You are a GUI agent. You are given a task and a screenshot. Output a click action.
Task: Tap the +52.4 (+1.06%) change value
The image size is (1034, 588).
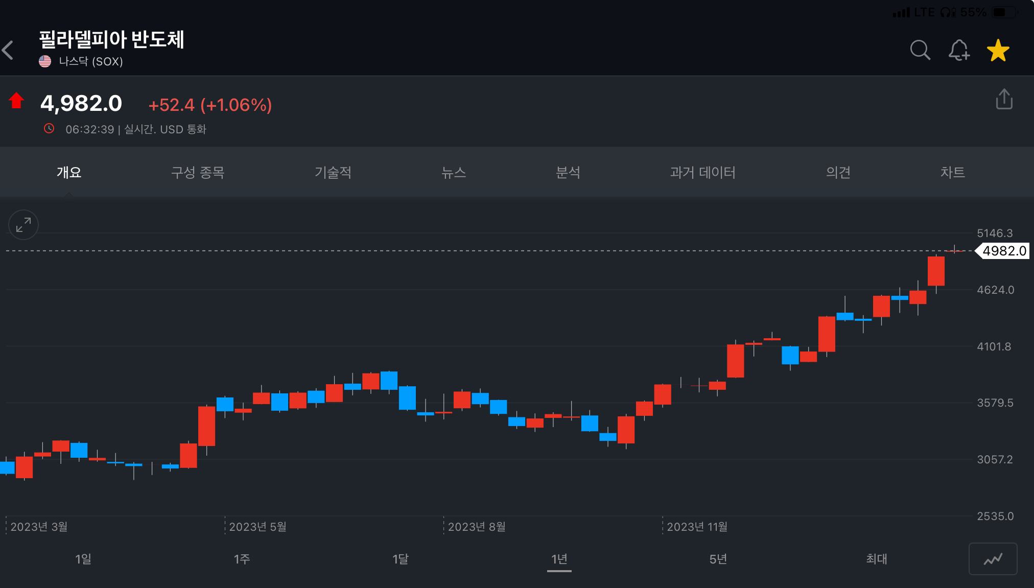210,105
